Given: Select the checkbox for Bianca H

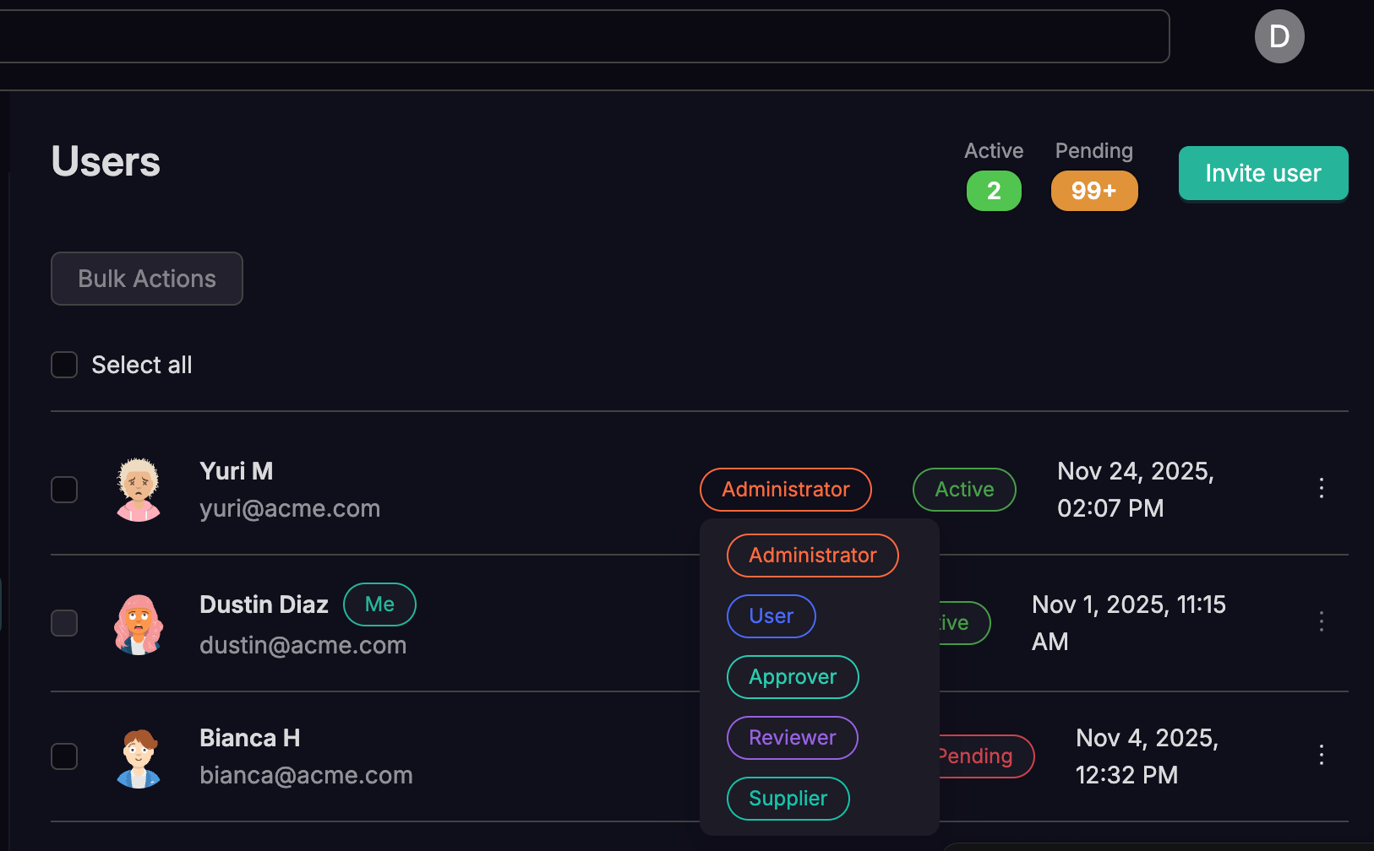Looking at the screenshot, I should click(x=64, y=756).
